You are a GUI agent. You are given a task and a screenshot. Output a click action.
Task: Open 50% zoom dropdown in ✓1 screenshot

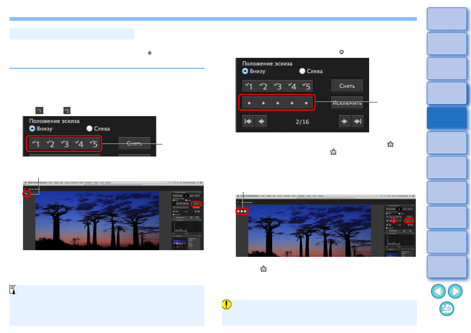197,196
